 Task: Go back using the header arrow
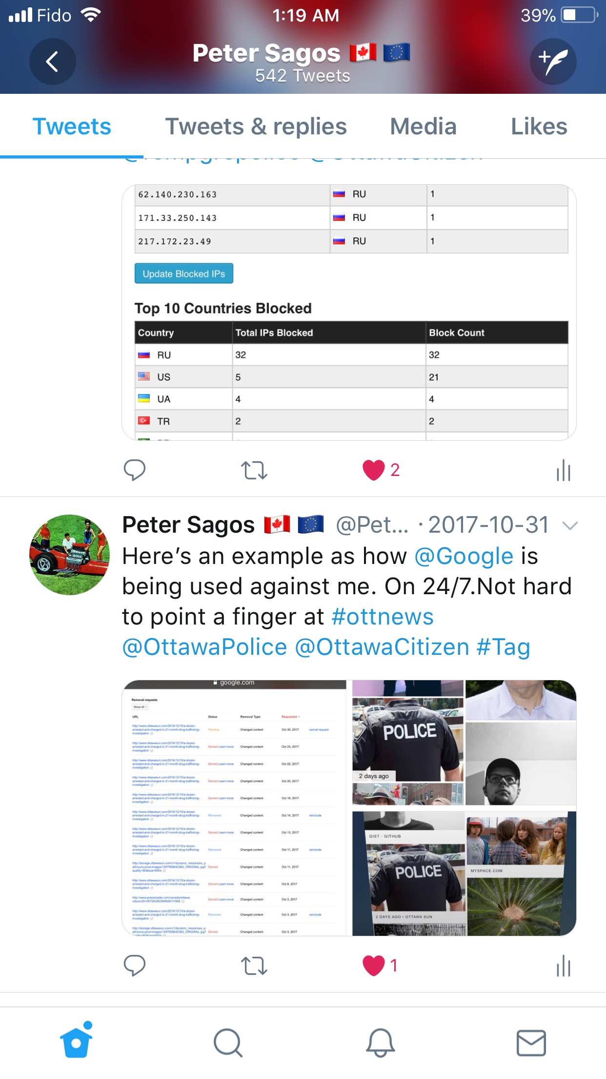click(x=52, y=62)
